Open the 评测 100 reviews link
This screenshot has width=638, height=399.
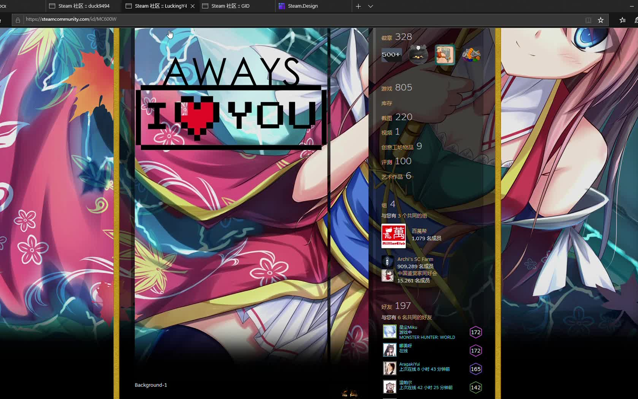click(396, 161)
